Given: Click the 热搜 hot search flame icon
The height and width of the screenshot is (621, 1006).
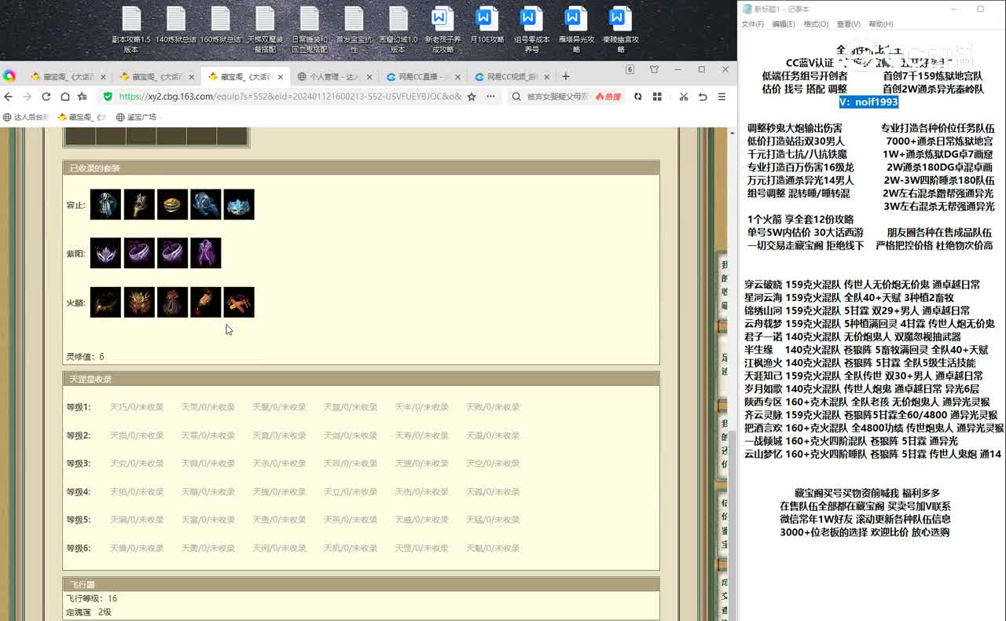Looking at the screenshot, I should tap(608, 97).
